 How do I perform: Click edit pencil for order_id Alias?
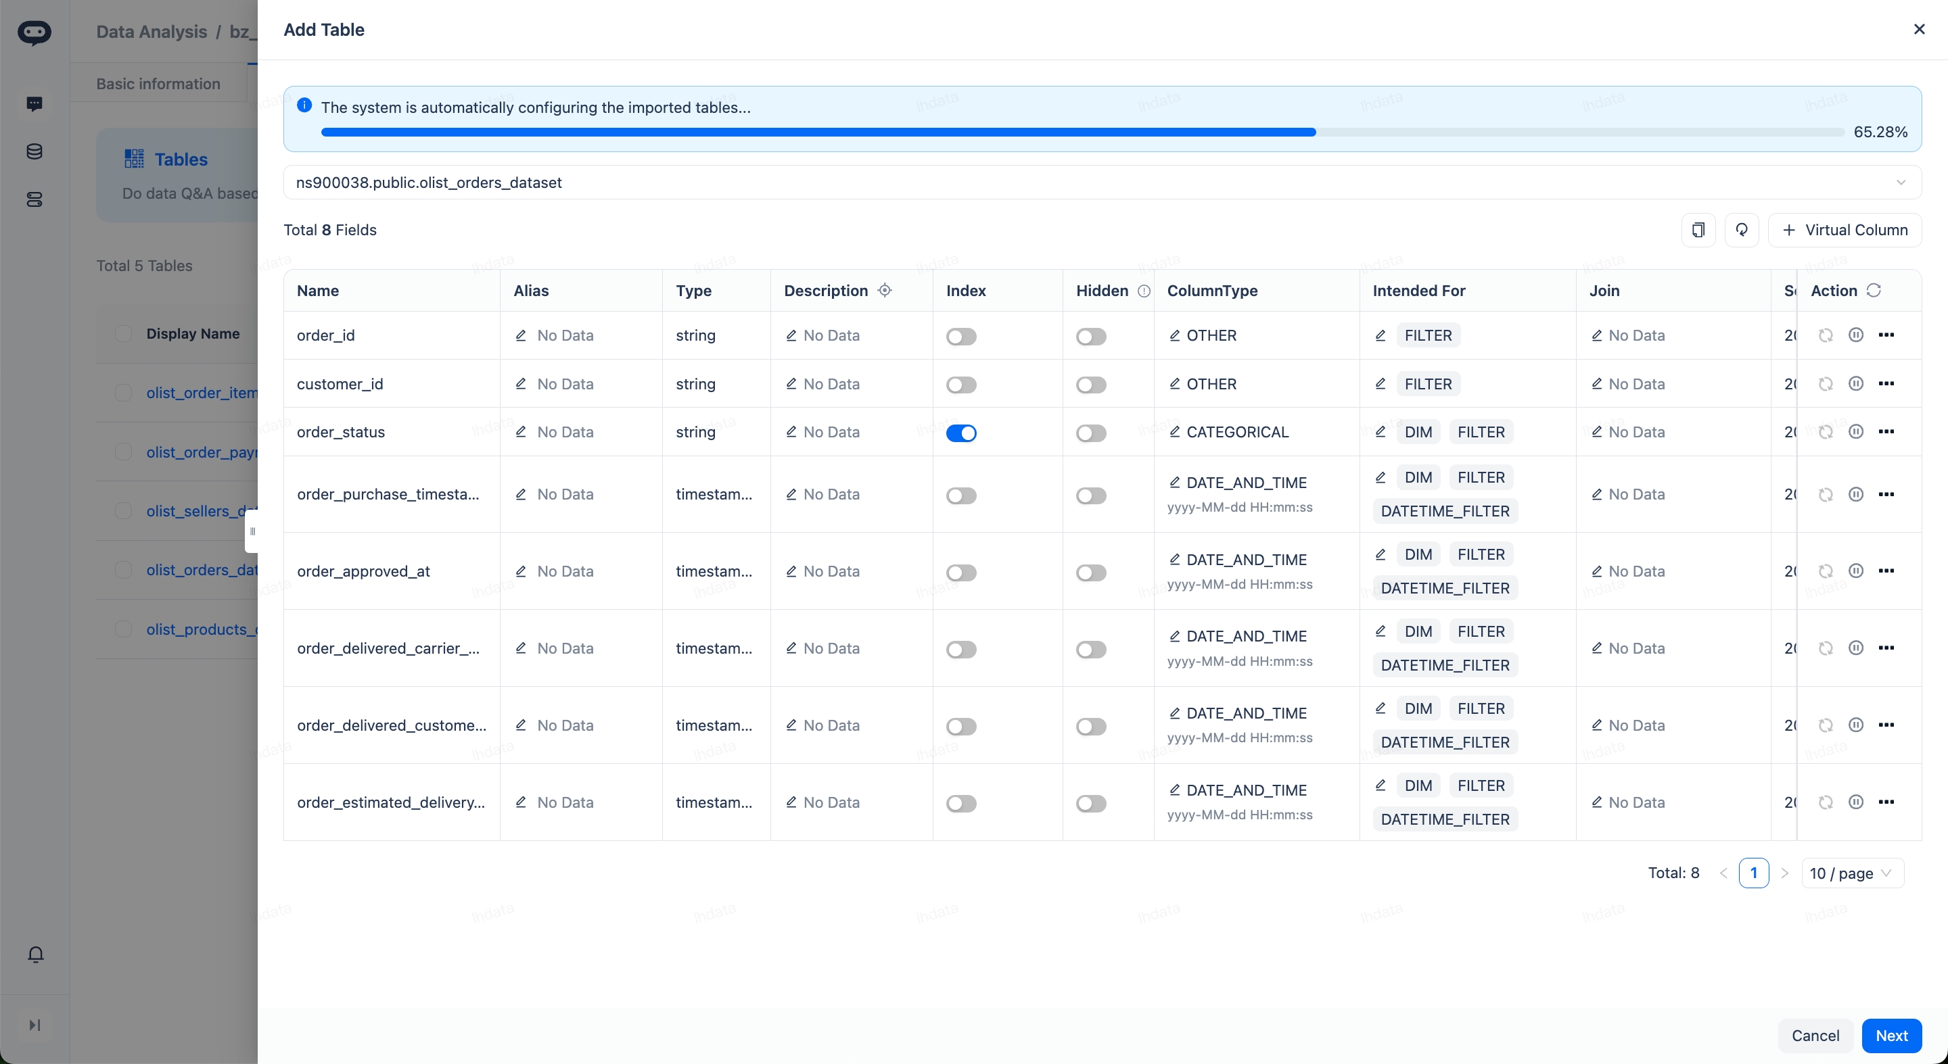point(521,335)
